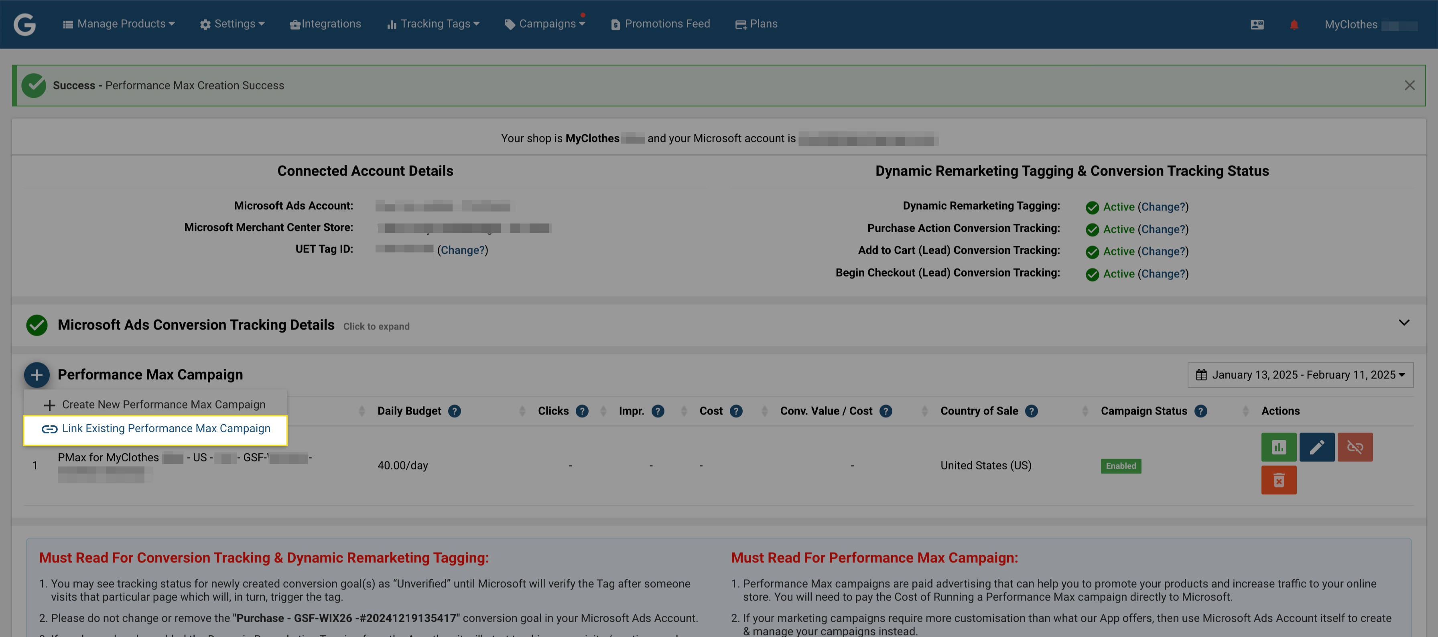
Task: Open the contact card icon in header
Action: [1257, 24]
